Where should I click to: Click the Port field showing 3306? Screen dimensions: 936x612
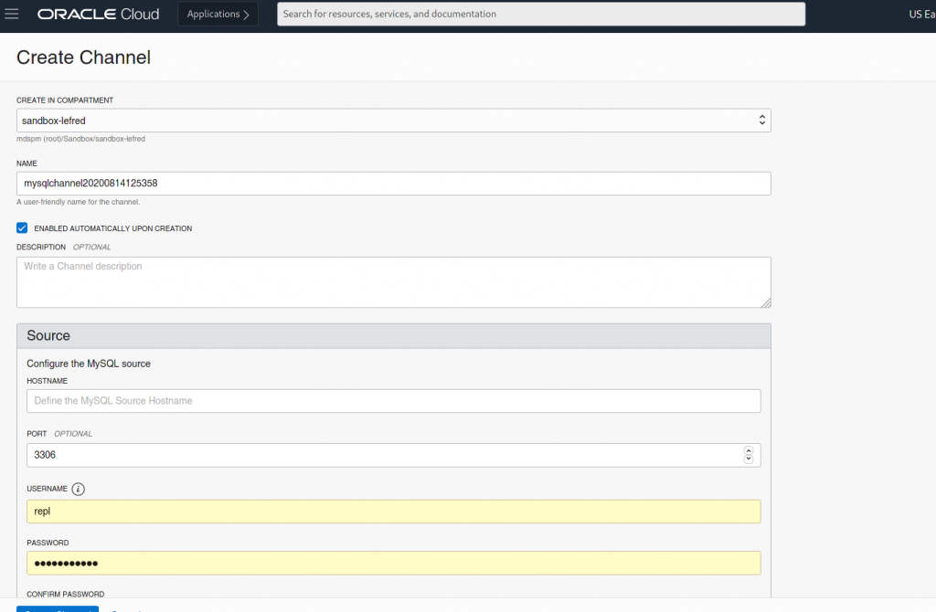tap(393, 455)
